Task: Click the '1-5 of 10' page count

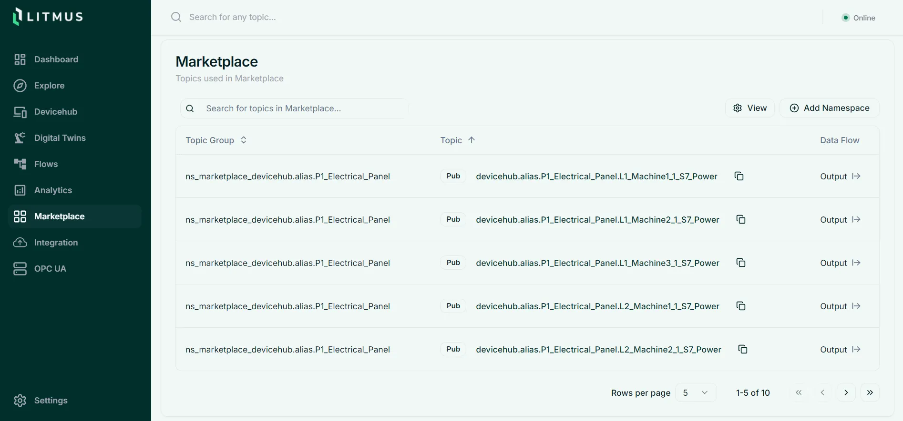Action: (753, 393)
